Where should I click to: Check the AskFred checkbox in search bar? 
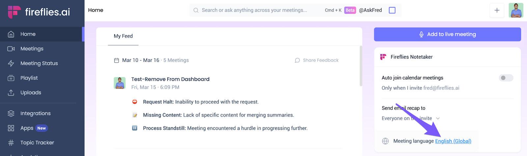[x=392, y=10]
